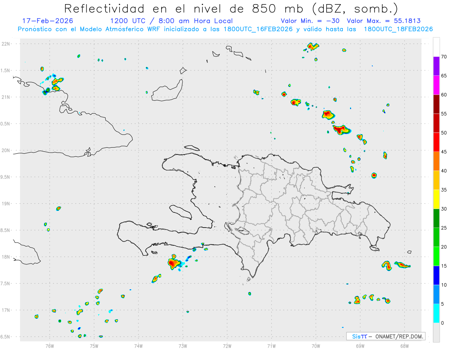Click the colorbar value label '65'

point(444,76)
